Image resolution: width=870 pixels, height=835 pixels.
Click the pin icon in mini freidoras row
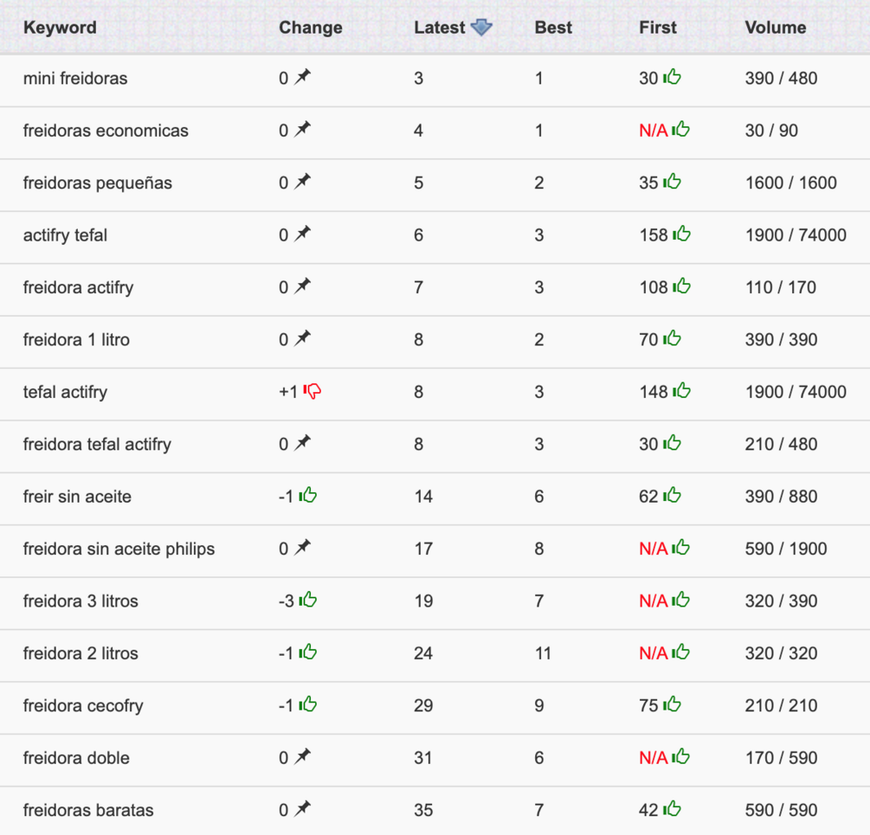point(302,76)
